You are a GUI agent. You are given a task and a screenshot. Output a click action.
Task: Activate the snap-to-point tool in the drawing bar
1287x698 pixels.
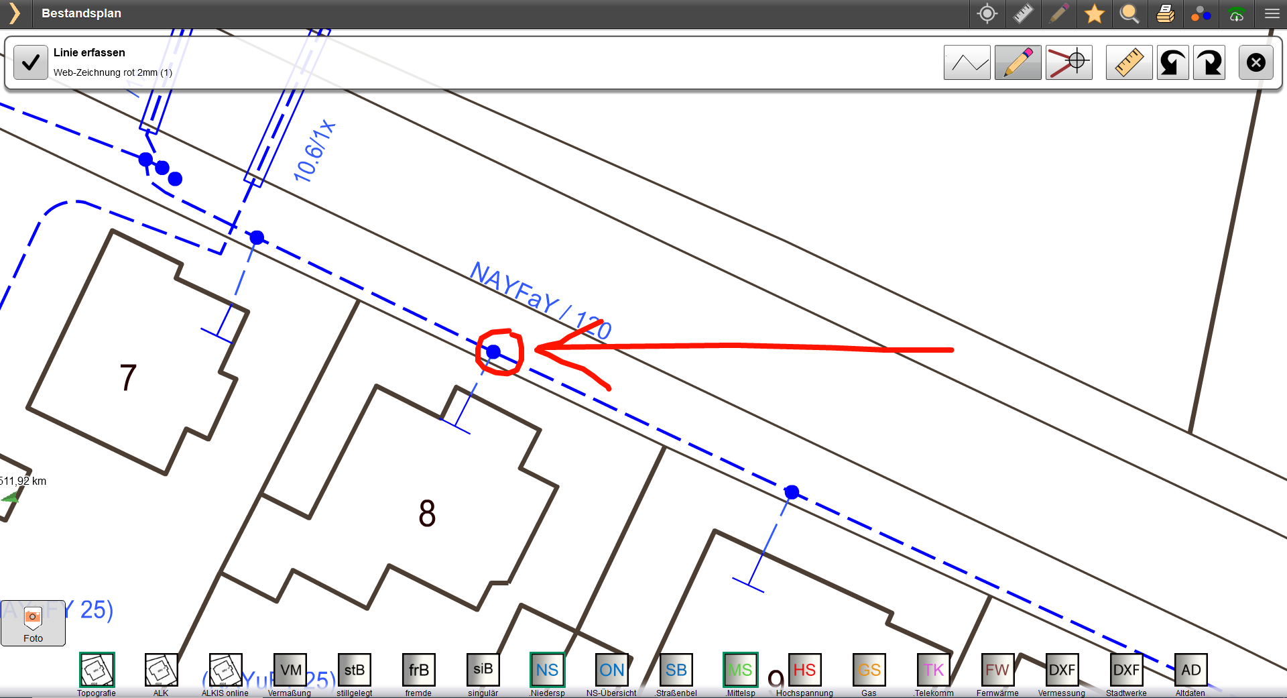point(1068,62)
